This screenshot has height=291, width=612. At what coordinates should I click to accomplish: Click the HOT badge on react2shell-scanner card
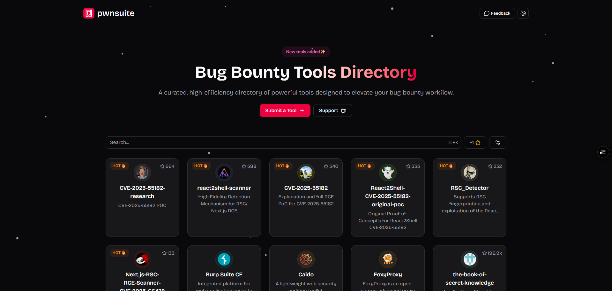[201, 166]
